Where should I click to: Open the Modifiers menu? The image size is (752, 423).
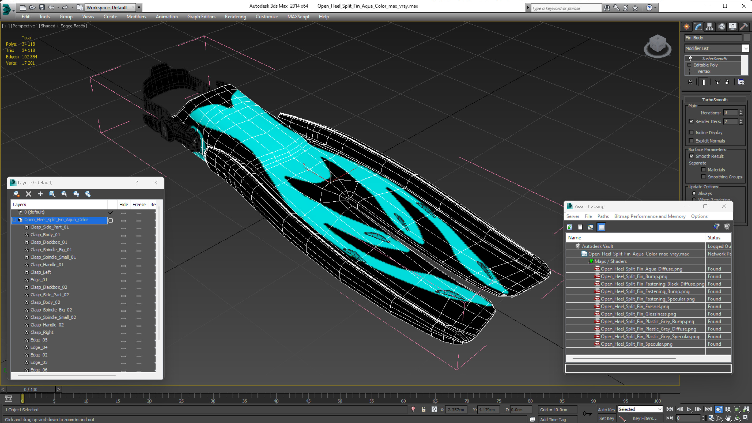point(136,17)
